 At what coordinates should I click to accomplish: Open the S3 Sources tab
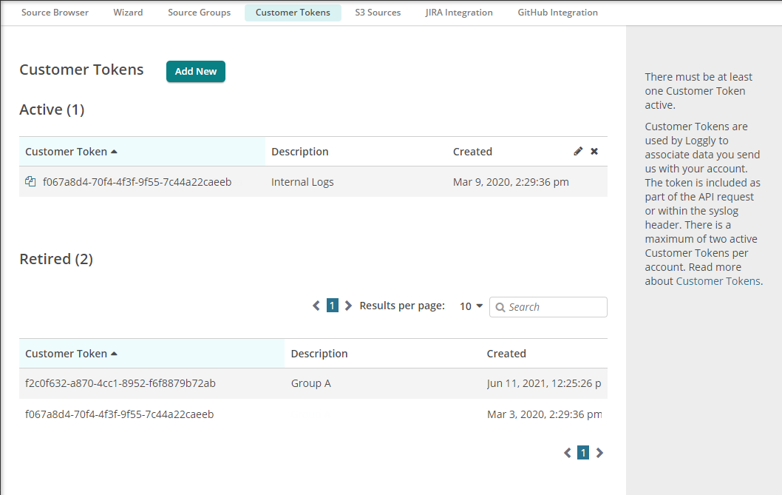coord(378,13)
